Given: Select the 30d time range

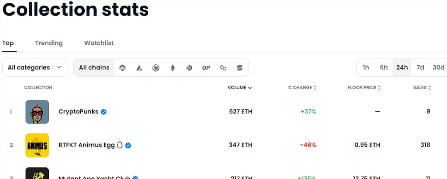Looking at the screenshot, I should pos(438,68).
